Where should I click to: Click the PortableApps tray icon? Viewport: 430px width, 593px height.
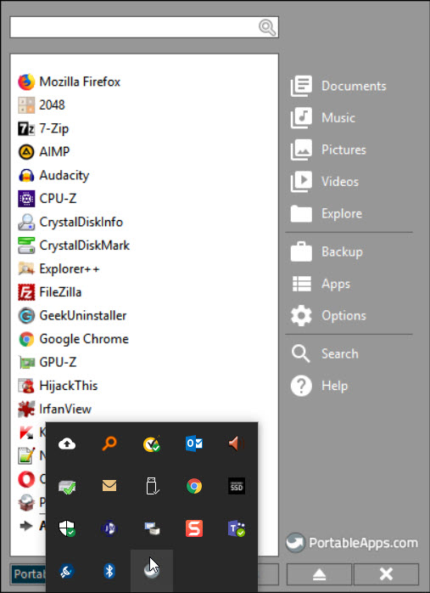152,571
